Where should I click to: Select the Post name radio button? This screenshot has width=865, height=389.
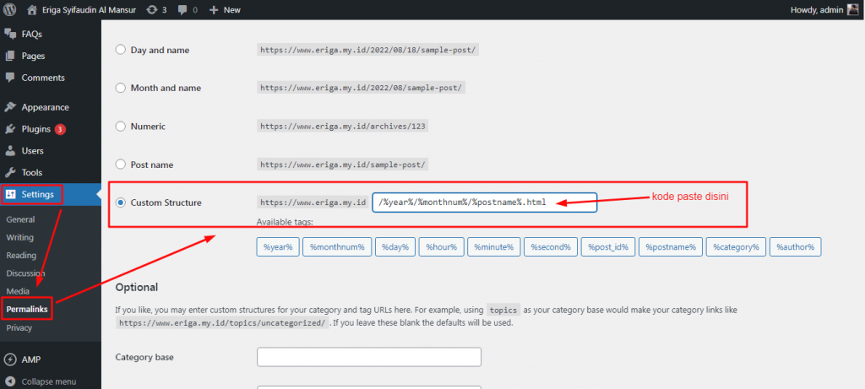pyautogui.click(x=120, y=165)
